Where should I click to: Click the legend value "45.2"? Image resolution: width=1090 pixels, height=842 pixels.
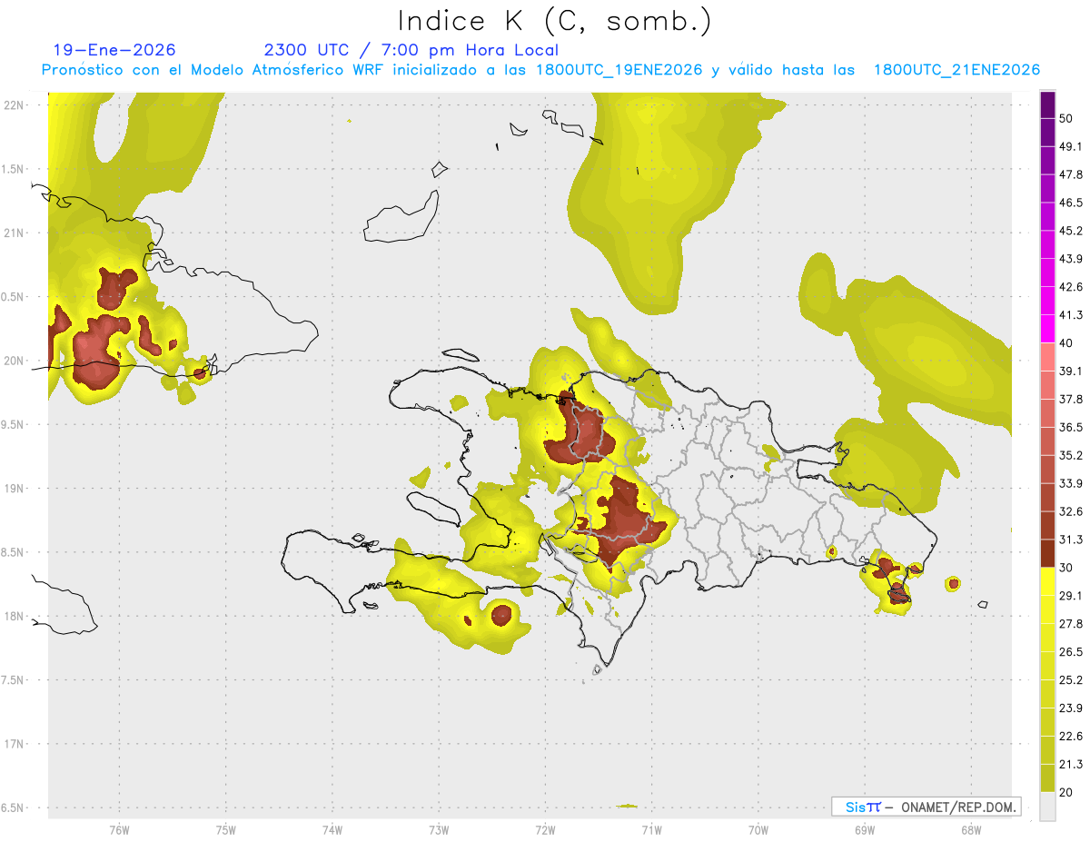pyautogui.click(x=1071, y=231)
